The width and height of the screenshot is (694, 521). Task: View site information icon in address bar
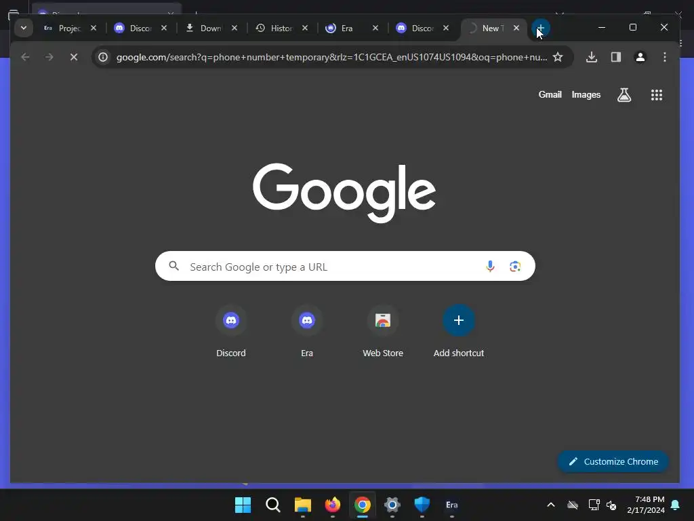point(103,57)
